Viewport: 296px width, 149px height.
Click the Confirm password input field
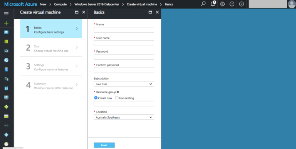[x=124, y=70]
